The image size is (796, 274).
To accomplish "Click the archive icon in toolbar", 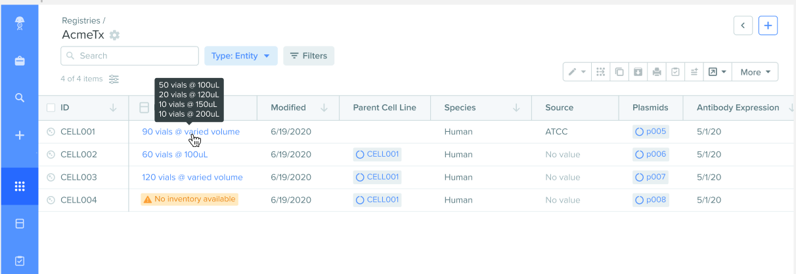I will [x=637, y=72].
